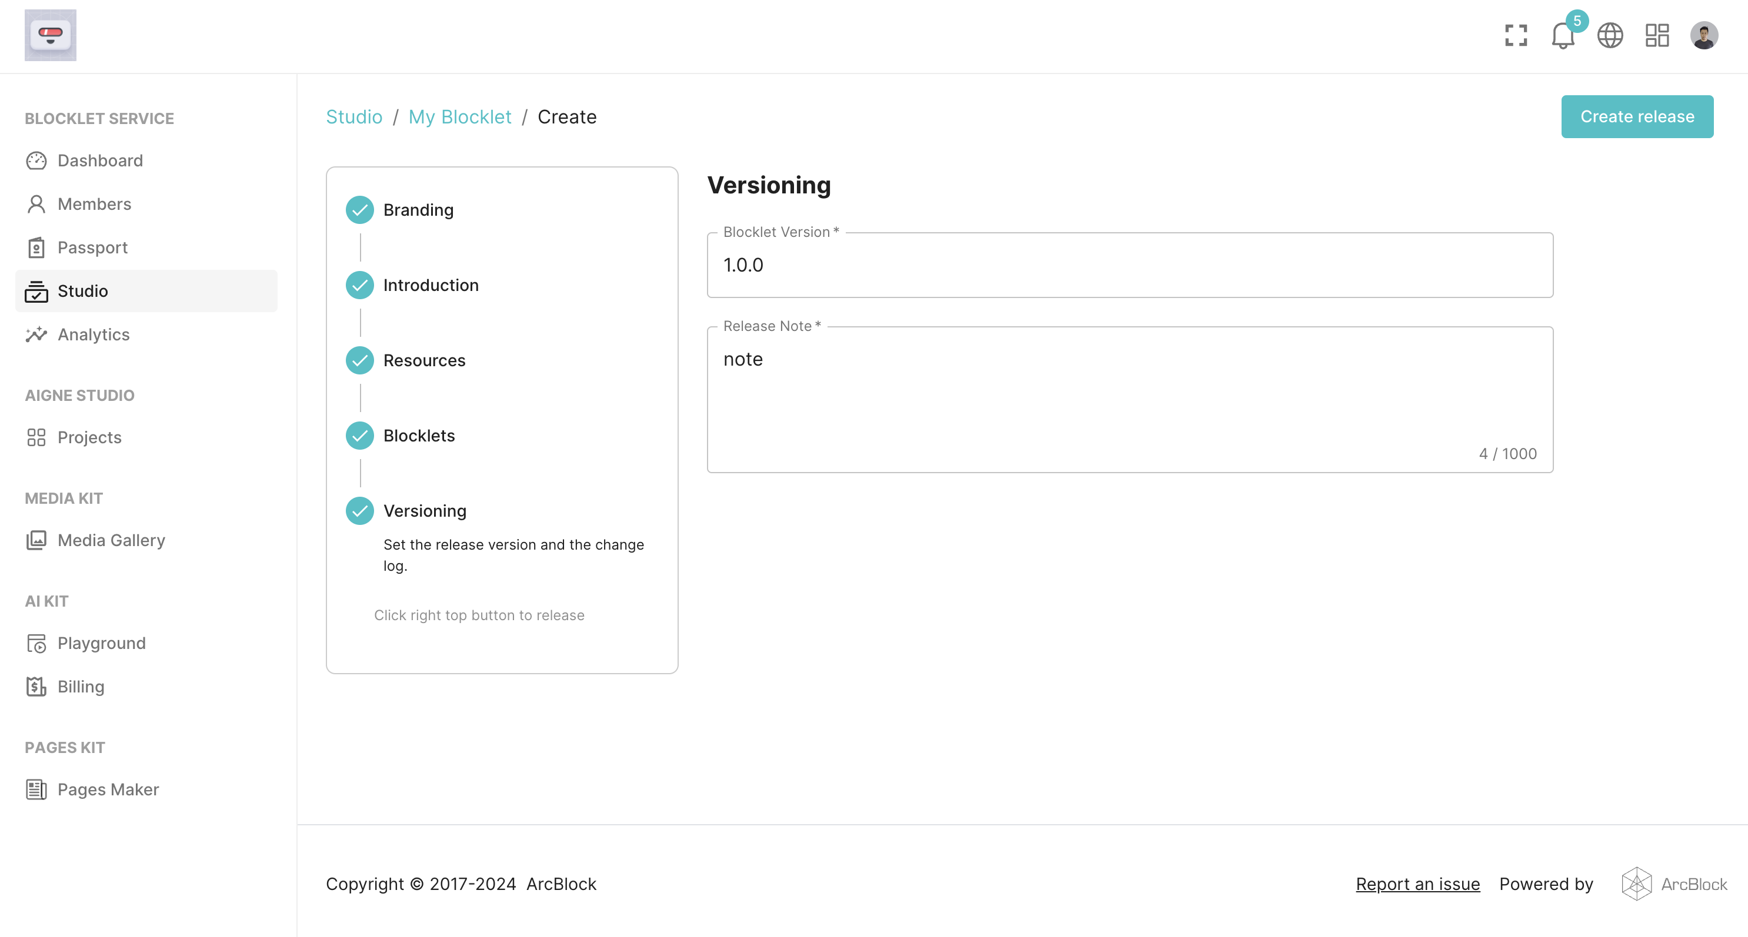Focus the Blocklet Version field
This screenshot has height=937, width=1748.
tap(1129, 265)
